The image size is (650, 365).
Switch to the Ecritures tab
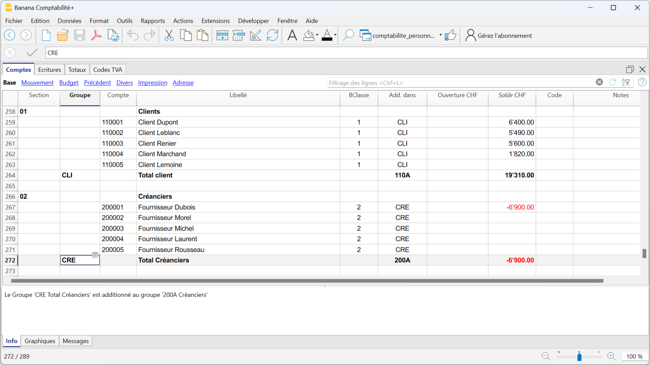point(49,70)
